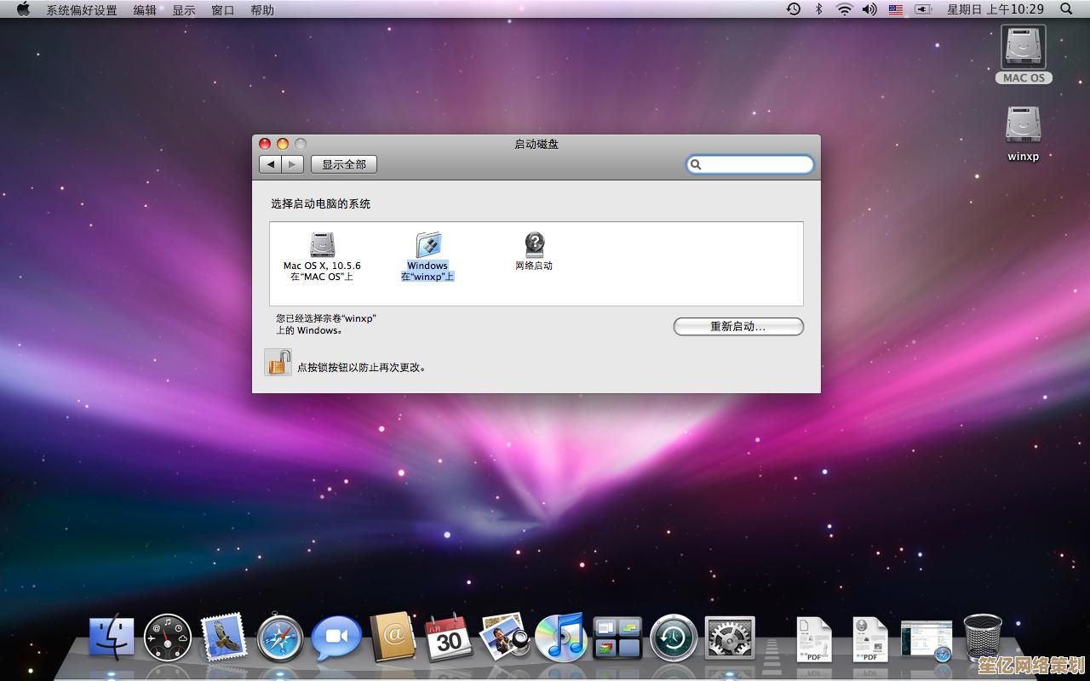Open the winxp drive on the desktop
Screen dimensions: 1090x681
(x=1023, y=126)
